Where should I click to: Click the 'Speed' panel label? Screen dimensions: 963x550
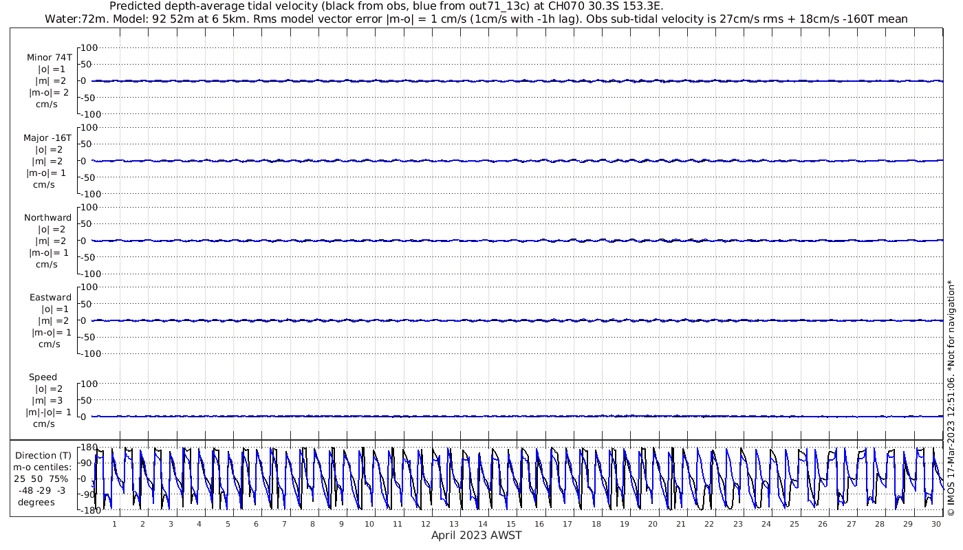pyautogui.click(x=43, y=377)
